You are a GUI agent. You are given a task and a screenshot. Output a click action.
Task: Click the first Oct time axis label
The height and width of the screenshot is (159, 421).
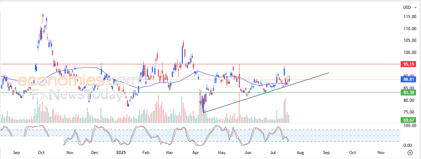click(41, 153)
